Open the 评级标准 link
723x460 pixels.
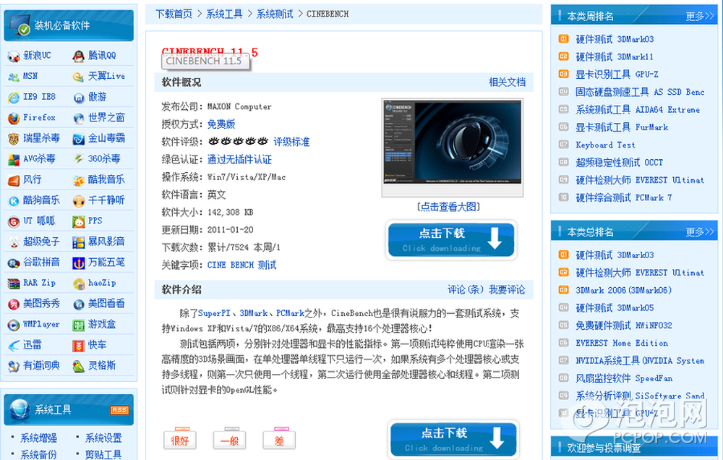(291, 142)
